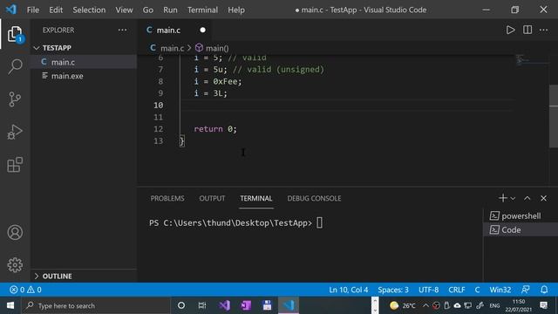Open Visual Studio from the taskbar
558x314 pixels.
pyautogui.click(x=224, y=305)
